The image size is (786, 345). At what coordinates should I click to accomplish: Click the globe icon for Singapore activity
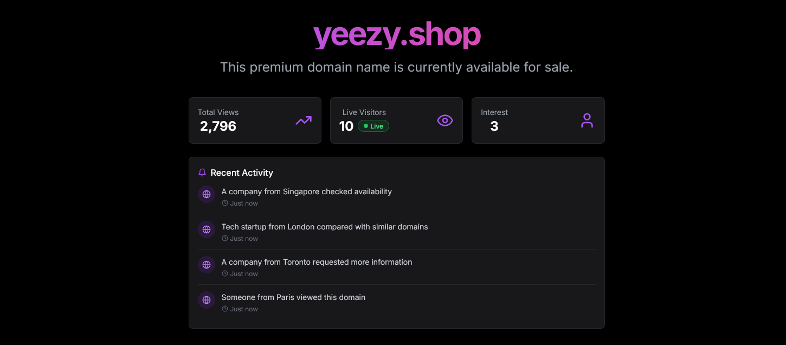(x=207, y=194)
